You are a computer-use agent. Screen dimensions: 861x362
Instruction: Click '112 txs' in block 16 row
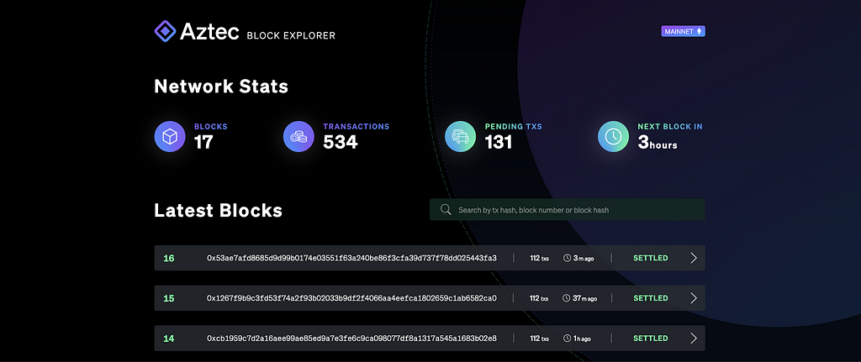(539, 258)
